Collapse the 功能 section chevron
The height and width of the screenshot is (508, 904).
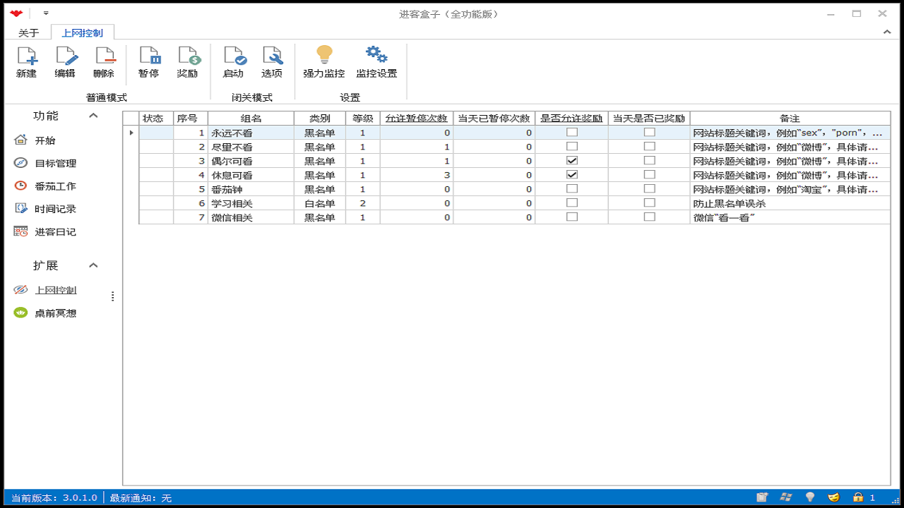tap(93, 116)
